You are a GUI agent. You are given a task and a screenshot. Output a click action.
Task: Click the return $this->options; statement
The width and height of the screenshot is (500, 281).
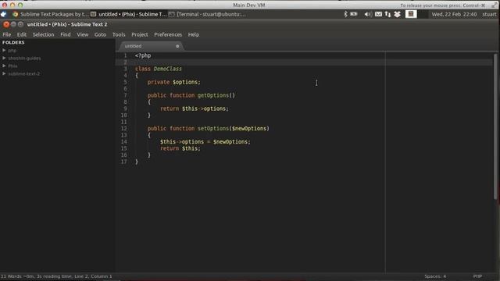tap(195, 108)
